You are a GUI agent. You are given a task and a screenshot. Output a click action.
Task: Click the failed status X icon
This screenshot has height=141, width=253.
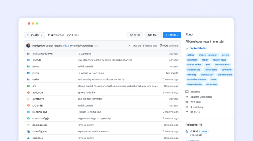(x=129, y=46)
